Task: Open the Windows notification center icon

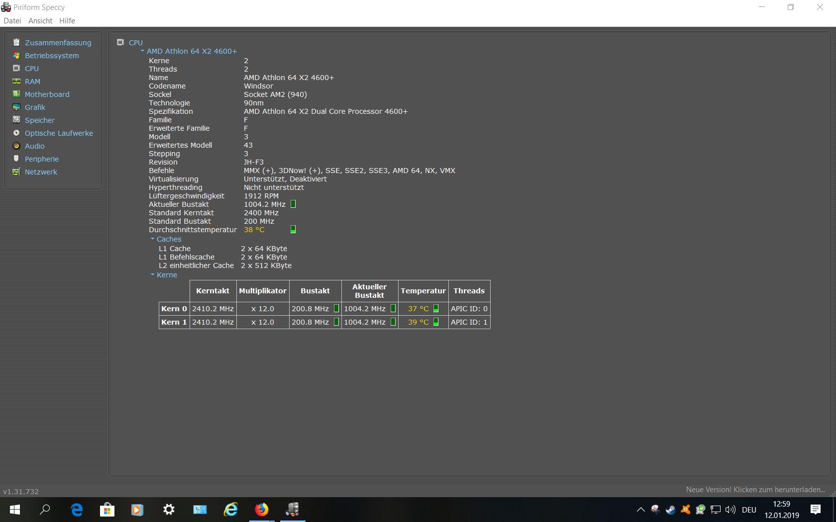Action: click(816, 510)
